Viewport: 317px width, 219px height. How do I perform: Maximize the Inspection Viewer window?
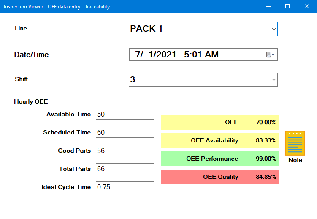click(x=287, y=6)
